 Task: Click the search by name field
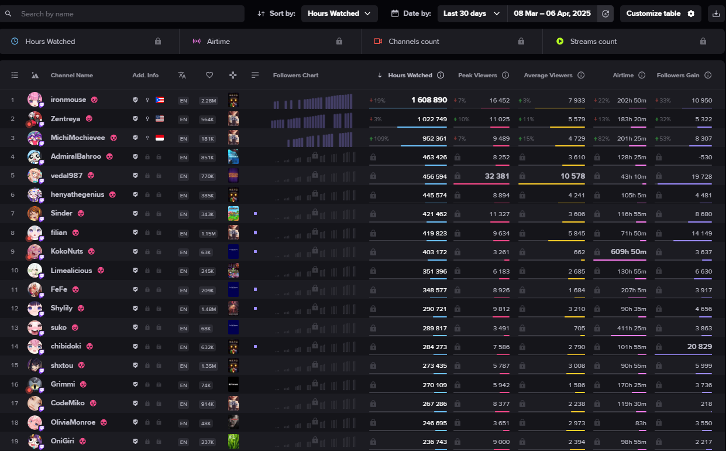click(x=122, y=13)
